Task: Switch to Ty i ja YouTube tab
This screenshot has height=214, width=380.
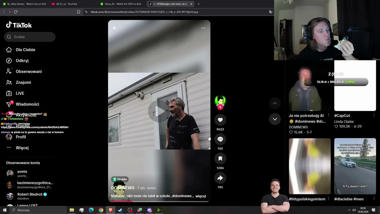Action: click(73, 4)
